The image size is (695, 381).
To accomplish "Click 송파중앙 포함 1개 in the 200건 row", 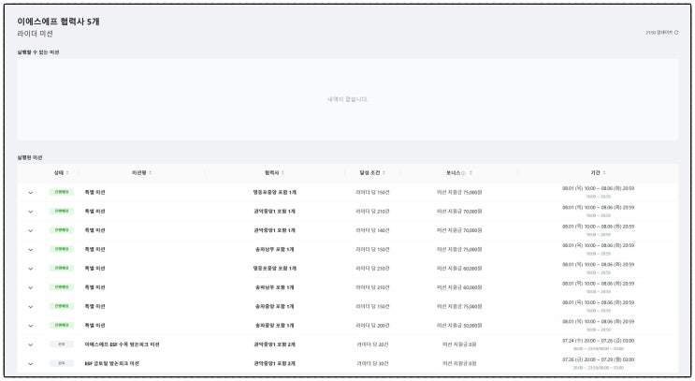I will 274,325.
